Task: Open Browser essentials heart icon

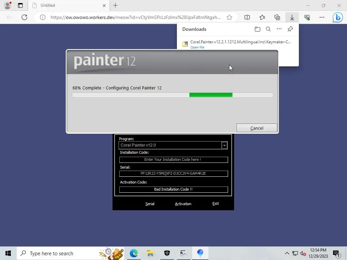Action: tap(307, 17)
